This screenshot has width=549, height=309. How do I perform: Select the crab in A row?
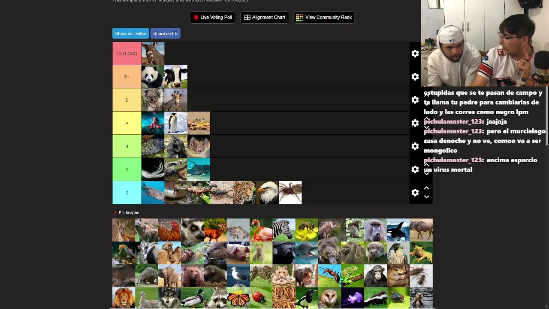[199, 123]
